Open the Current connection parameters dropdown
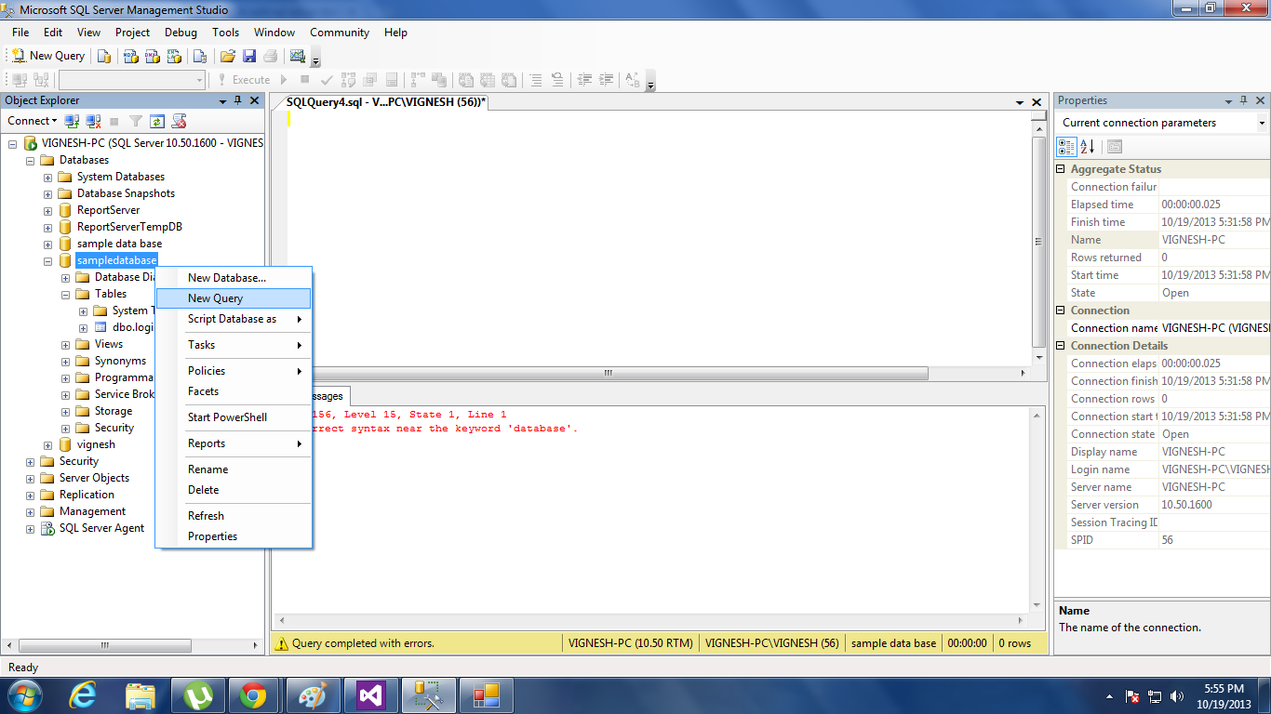This screenshot has width=1271, height=714. 1263,122
